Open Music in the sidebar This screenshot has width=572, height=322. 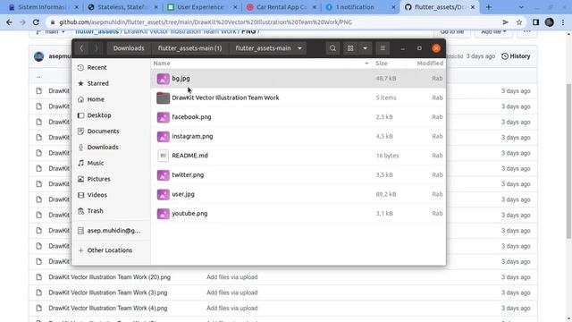[x=111, y=163]
